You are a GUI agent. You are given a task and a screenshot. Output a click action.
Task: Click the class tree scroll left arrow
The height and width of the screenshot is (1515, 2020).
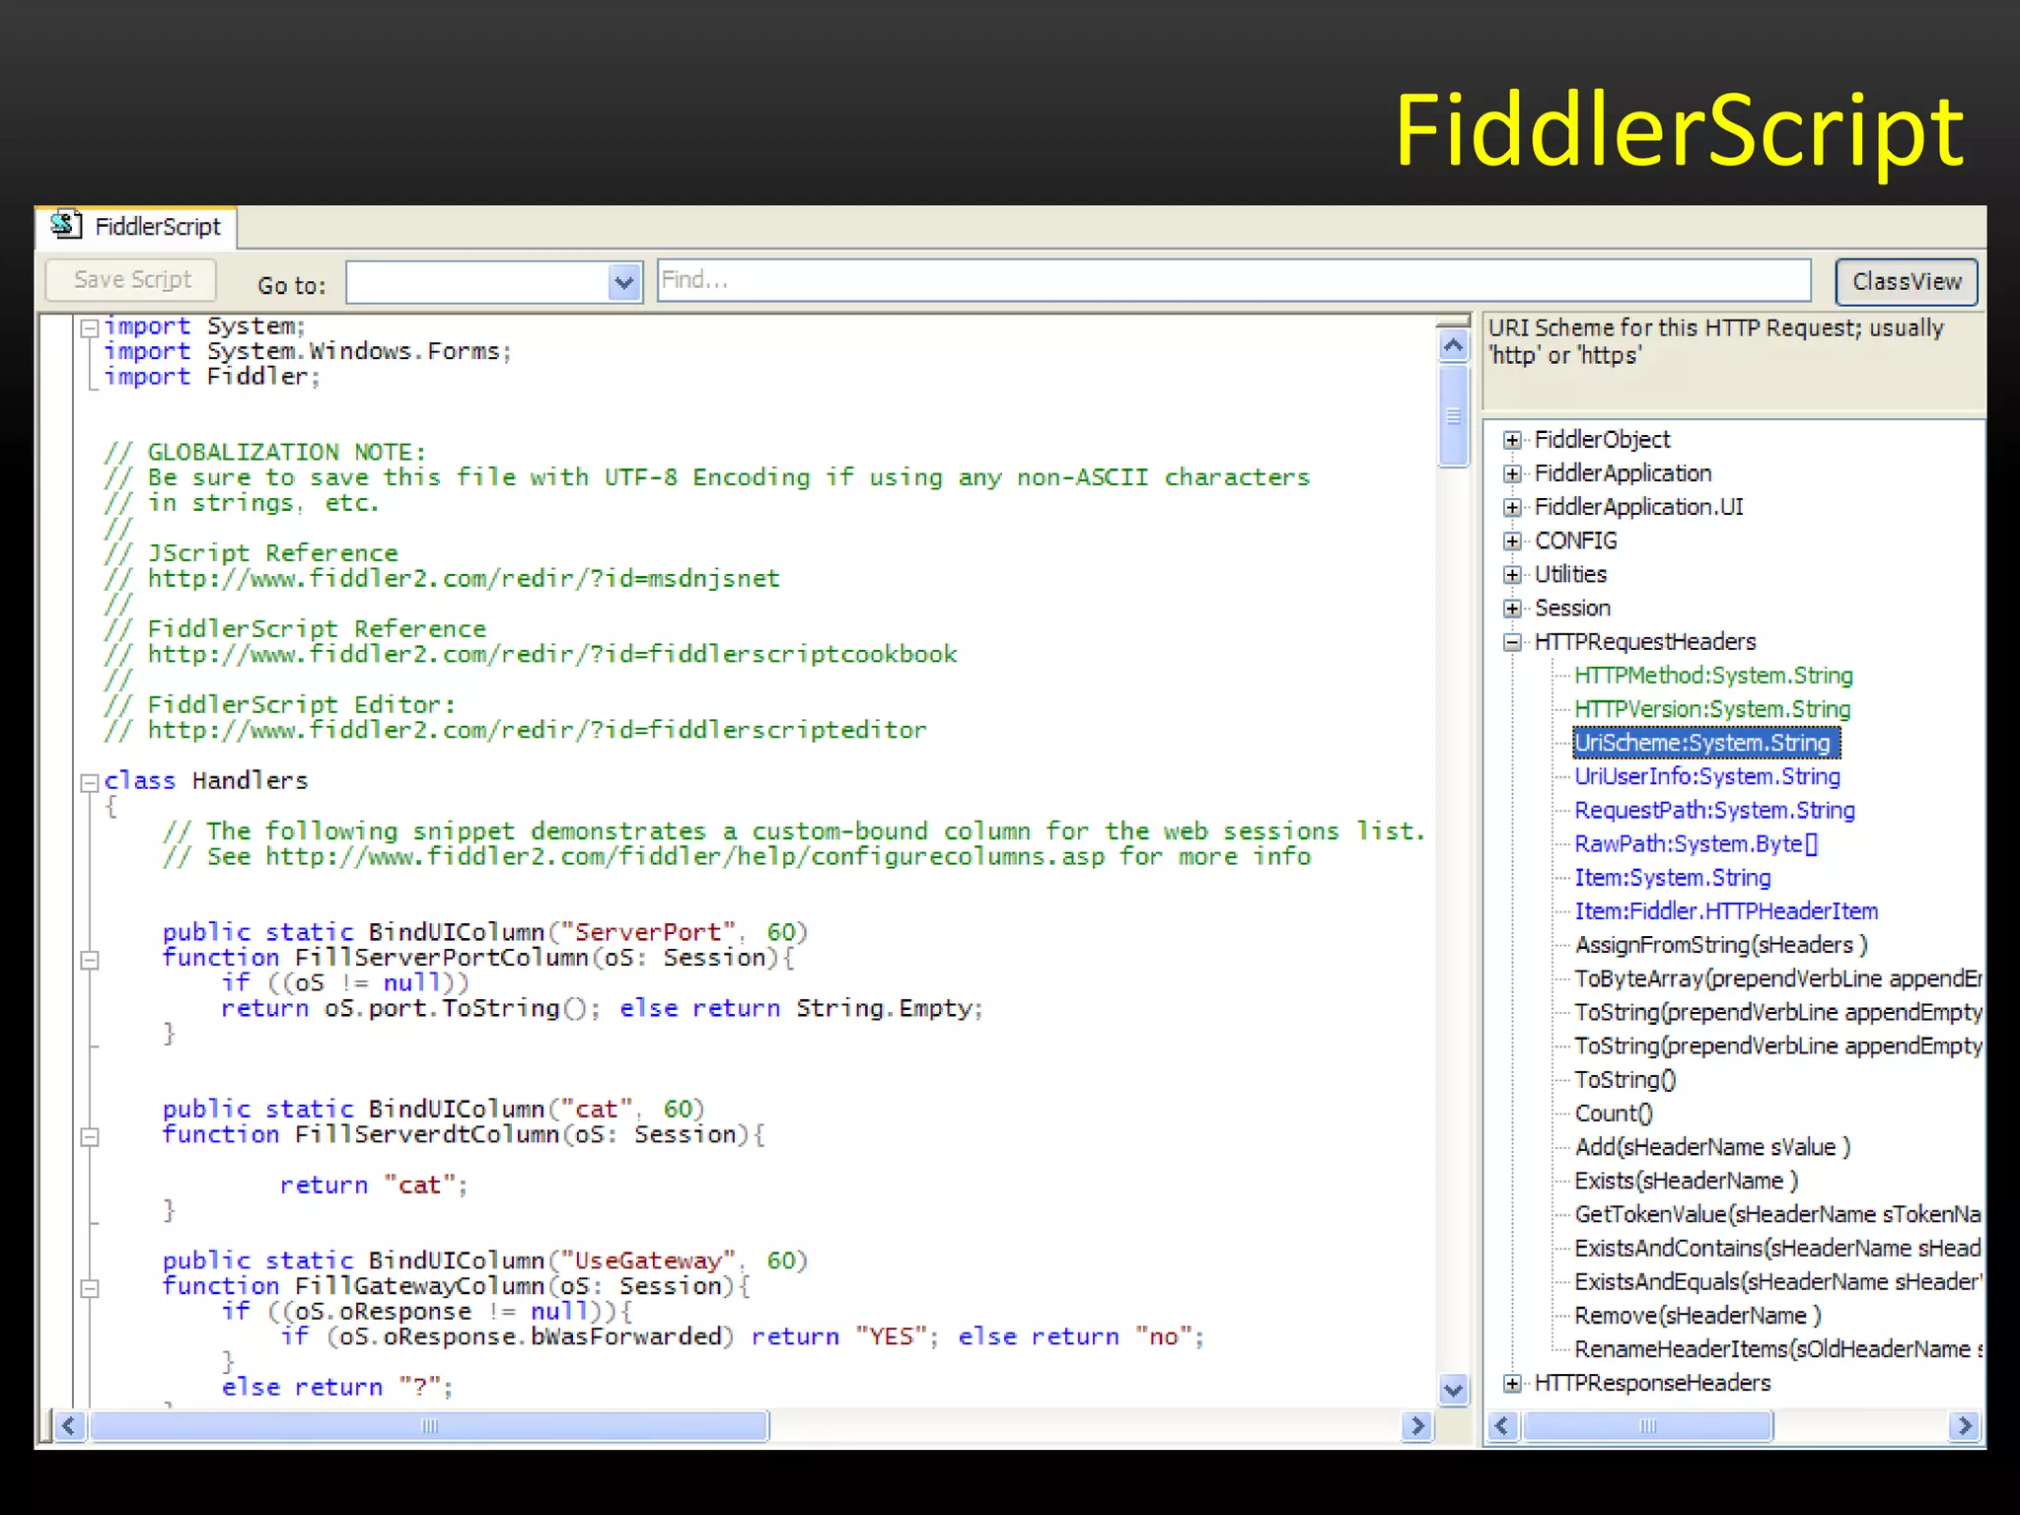(x=1503, y=1426)
